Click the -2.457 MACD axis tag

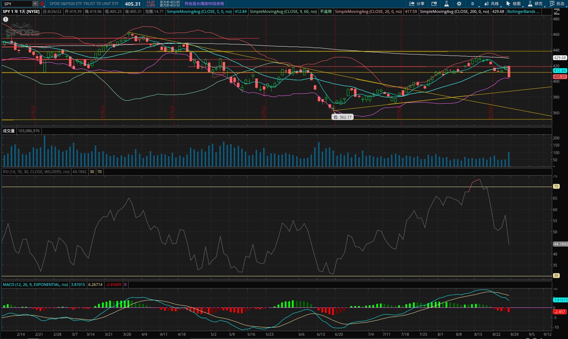point(560,312)
